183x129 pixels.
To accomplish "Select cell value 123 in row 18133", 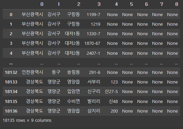I will coord(114,82).
